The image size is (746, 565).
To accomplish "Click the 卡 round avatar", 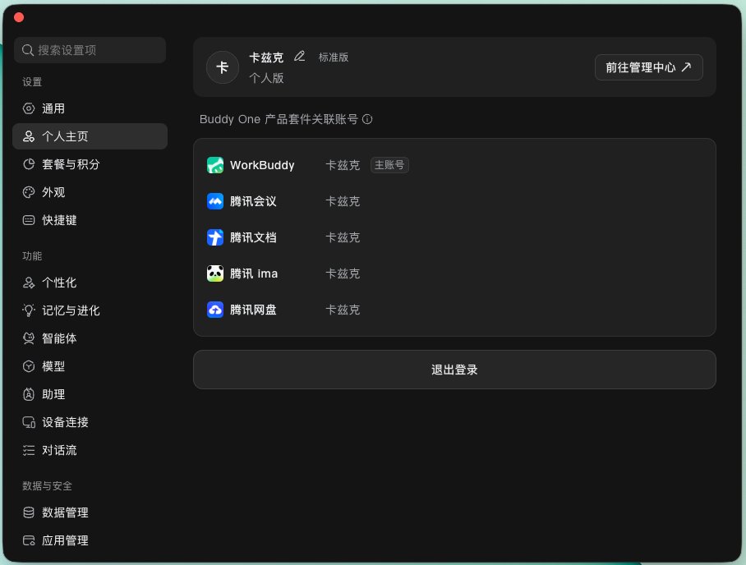I will (x=222, y=67).
